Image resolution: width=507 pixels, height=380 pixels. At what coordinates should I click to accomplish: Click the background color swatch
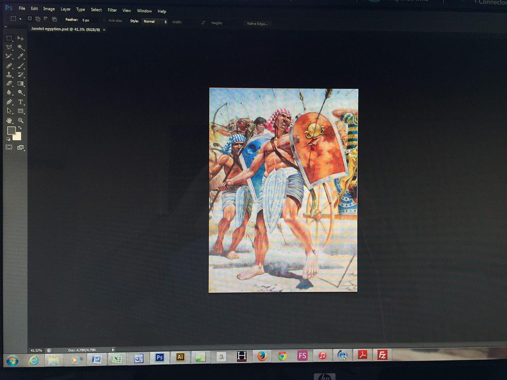(x=17, y=137)
